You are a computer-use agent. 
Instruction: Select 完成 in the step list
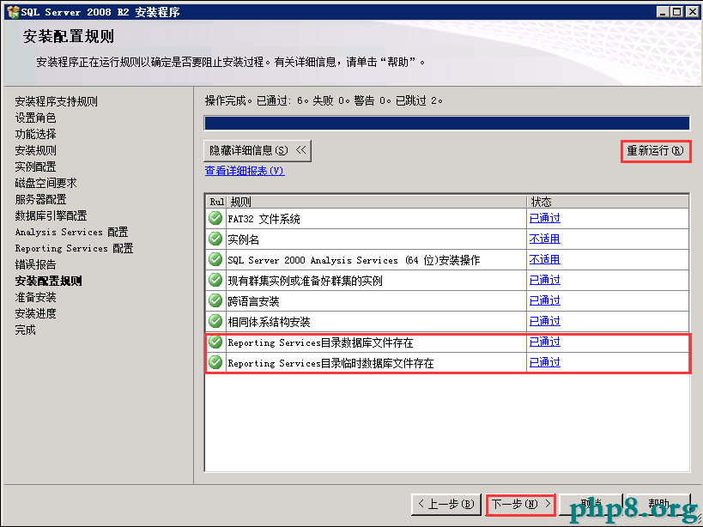tap(25, 330)
